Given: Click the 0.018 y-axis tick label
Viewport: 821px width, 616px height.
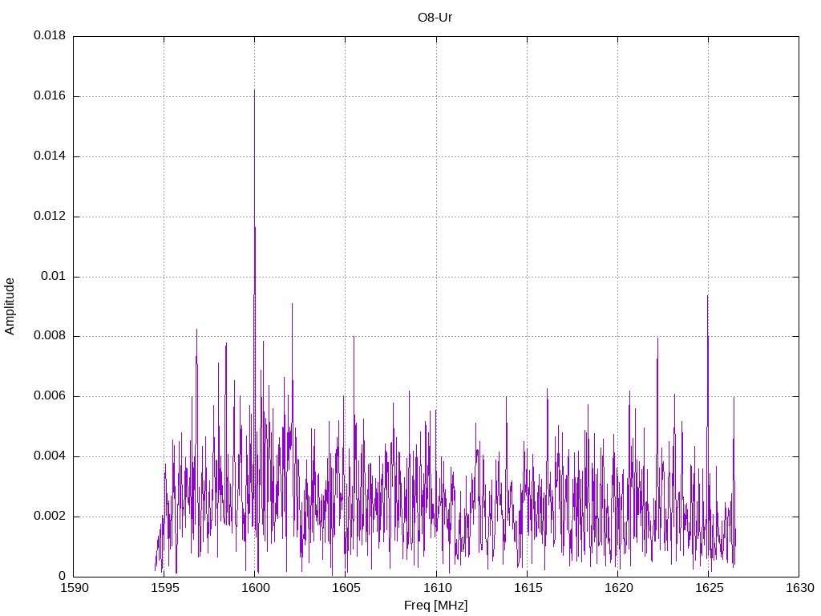Looking at the screenshot, I should pyautogui.click(x=50, y=35).
